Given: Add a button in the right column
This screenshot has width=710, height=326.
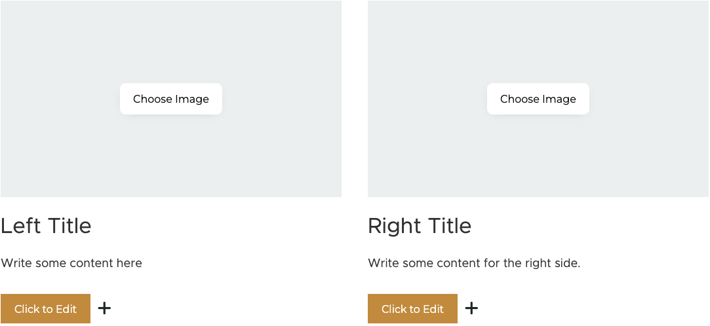Looking at the screenshot, I should point(471,308).
